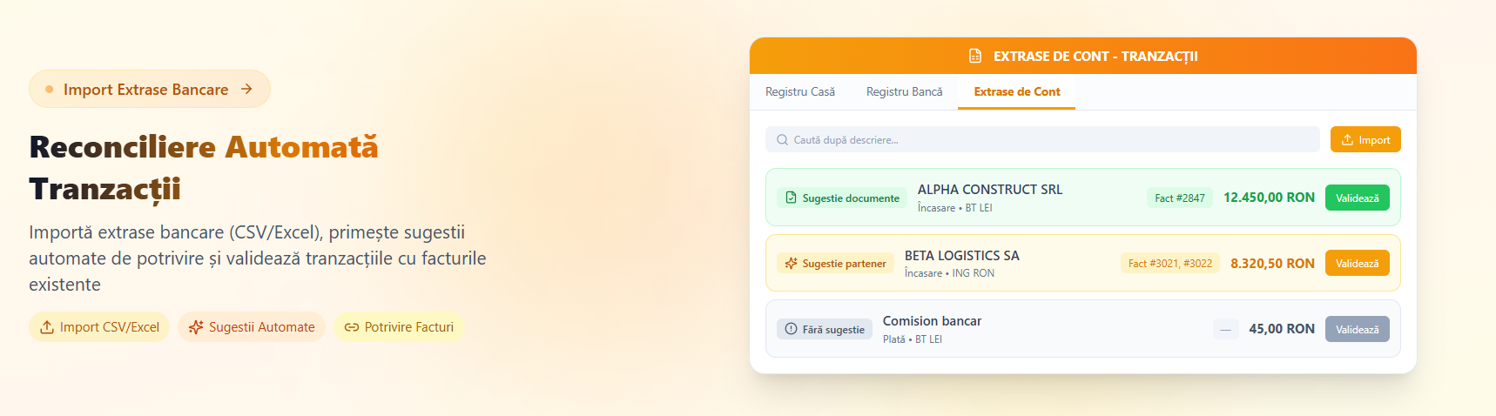Click the document check icon on Sugestie documente

[x=791, y=198]
